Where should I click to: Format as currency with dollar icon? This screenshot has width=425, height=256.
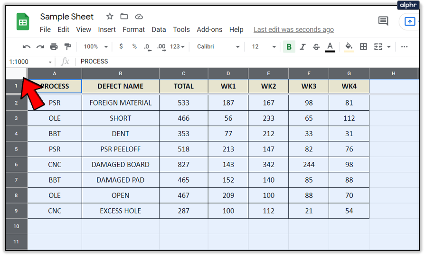click(x=121, y=47)
